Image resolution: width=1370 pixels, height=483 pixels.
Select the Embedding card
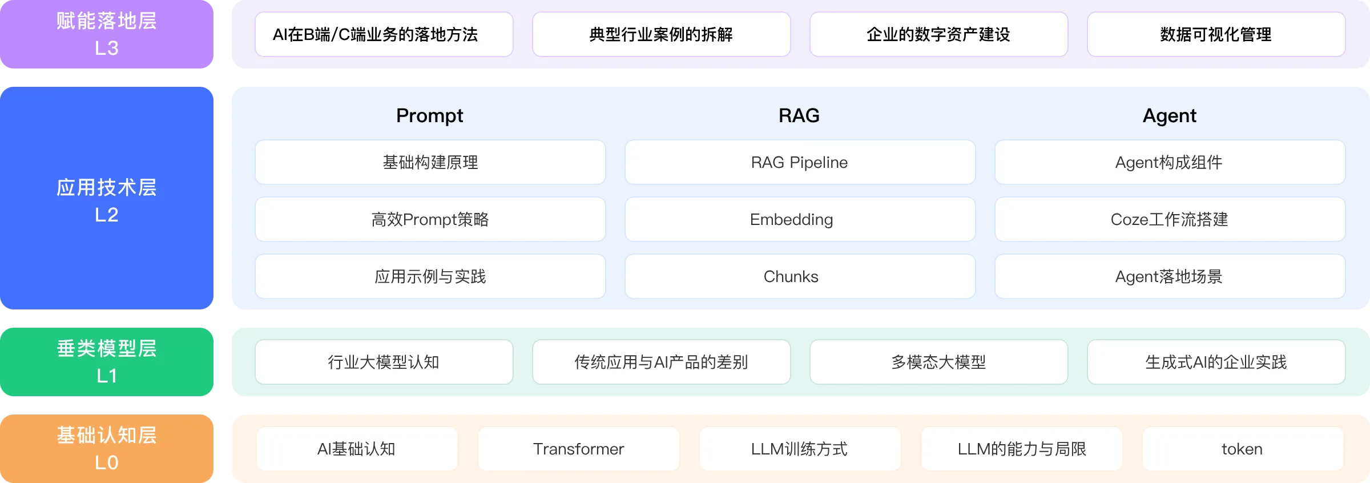[x=800, y=220]
